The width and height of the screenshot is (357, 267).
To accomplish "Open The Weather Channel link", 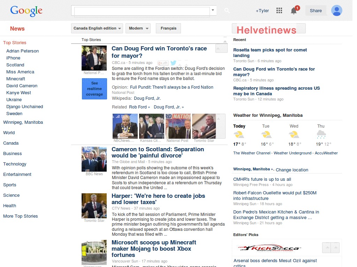I will coord(252,153).
